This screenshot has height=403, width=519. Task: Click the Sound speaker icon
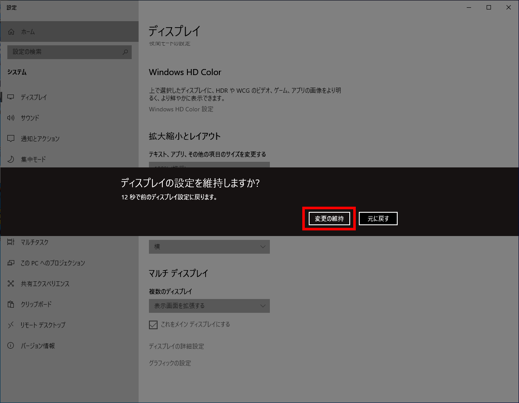[11, 118]
